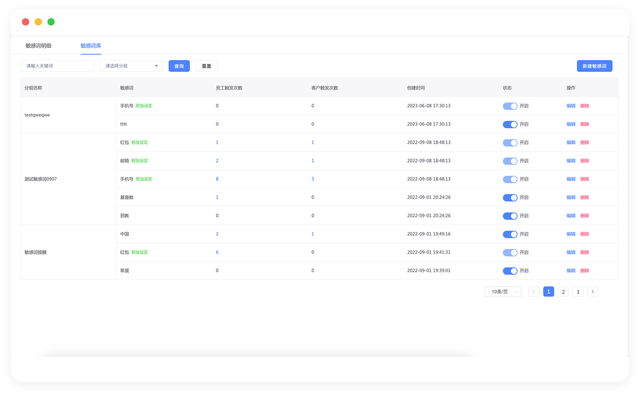Image resolution: width=640 pixels, height=395 pixels.
Task: Click the 查询 search button
Action: 179,66
